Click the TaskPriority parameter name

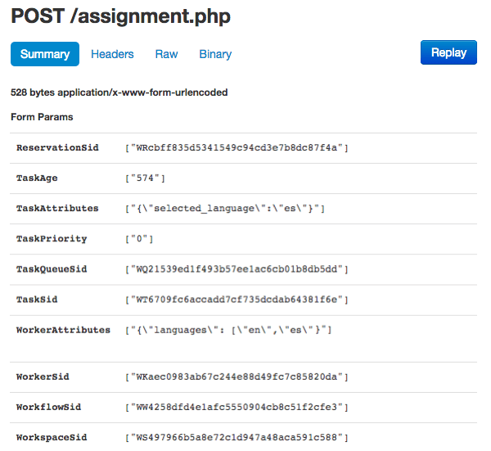pos(52,239)
